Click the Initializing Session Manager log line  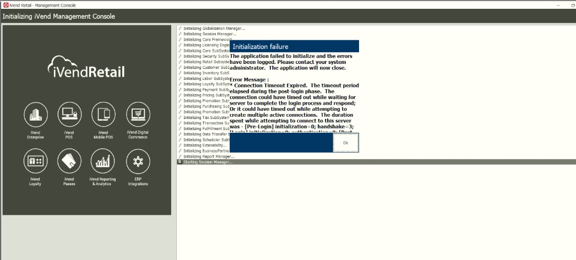tap(210, 34)
